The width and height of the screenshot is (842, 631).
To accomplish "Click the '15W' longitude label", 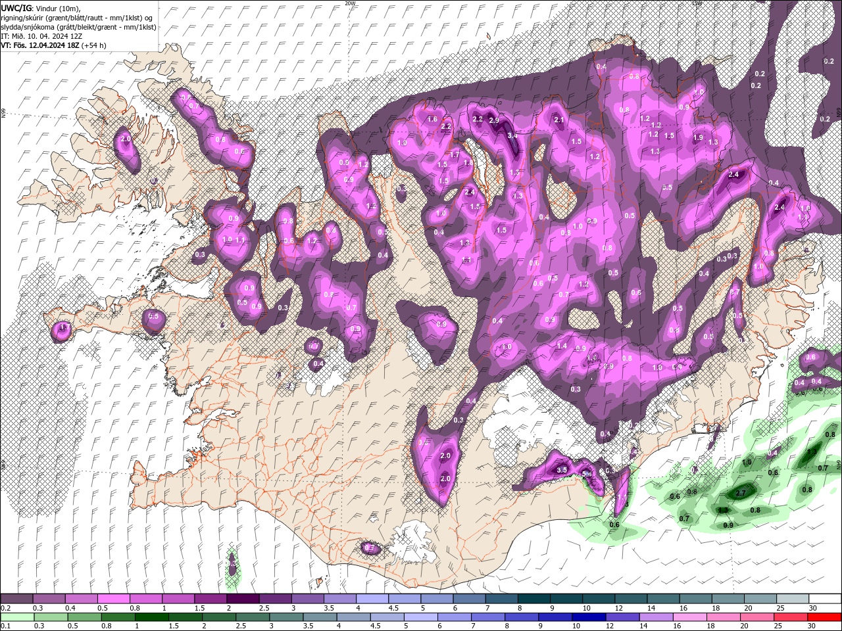I will tap(697, 3).
